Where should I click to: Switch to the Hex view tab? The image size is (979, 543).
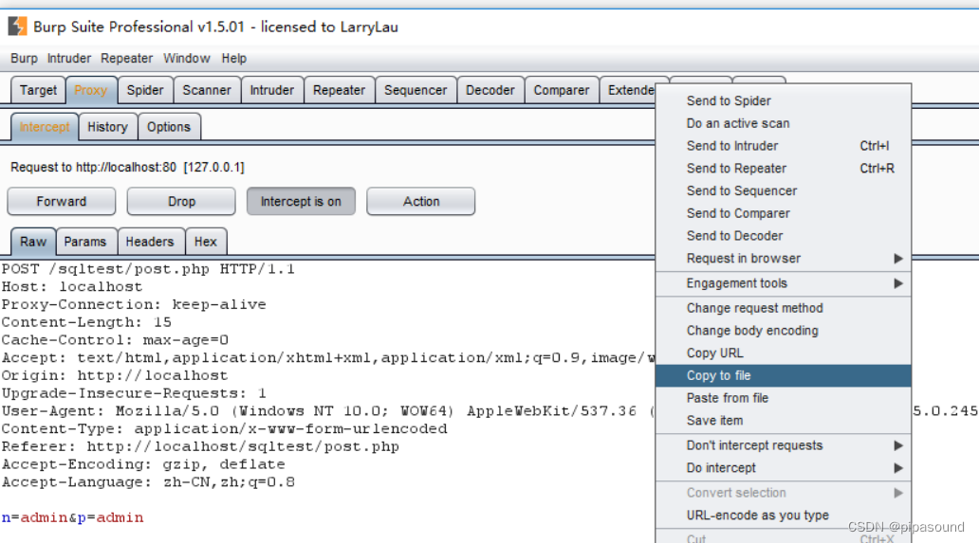click(x=206, y=242)
